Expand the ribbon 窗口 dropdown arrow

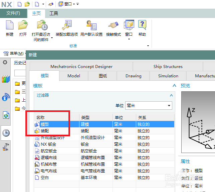[129, 39]
